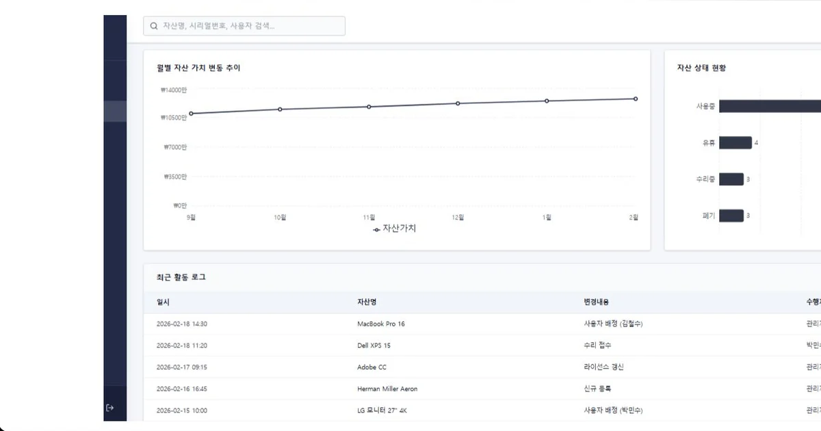Click the ₩0만 axis label

coord(180,205)
